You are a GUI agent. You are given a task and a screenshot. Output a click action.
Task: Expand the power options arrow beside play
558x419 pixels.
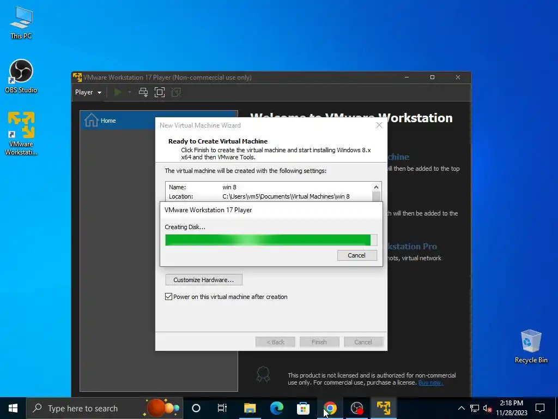130,92
